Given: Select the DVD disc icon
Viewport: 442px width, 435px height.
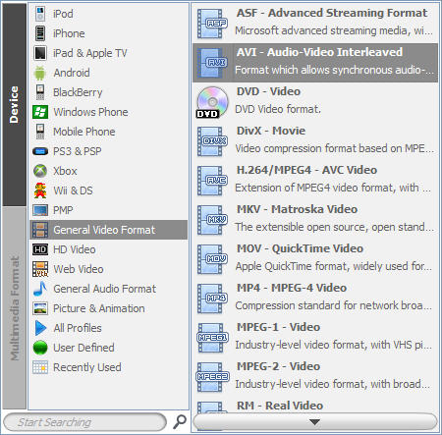Looking at the screenshot, I should pyautogui.click(x=212, y=102).
